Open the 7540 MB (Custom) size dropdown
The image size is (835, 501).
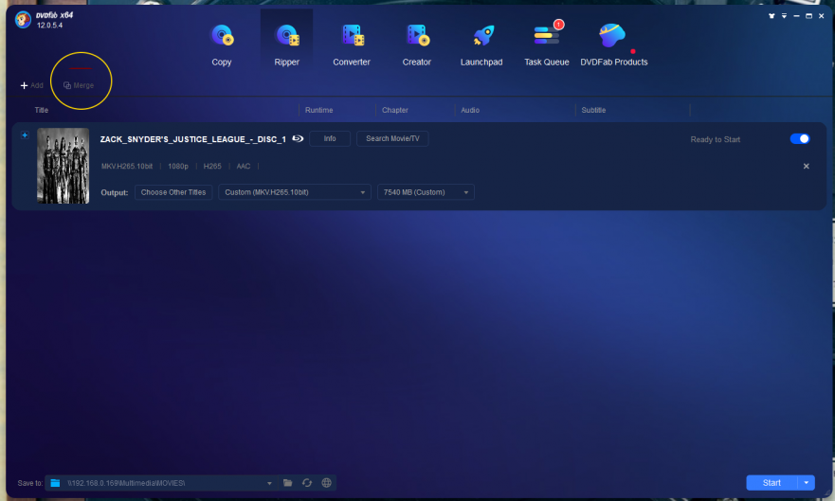click(x=426, y=192)
